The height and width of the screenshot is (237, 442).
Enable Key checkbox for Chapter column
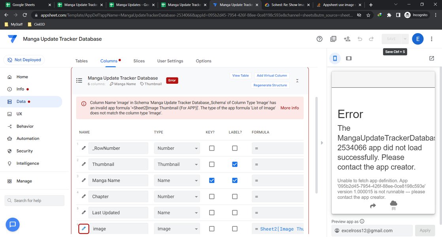212,196
